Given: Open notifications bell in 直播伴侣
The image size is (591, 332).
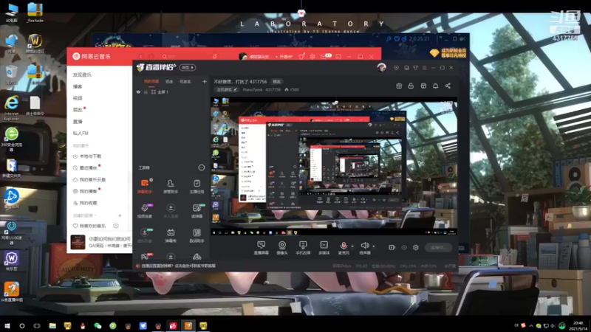Looking at the screenshot, I should tap(435, 86).
